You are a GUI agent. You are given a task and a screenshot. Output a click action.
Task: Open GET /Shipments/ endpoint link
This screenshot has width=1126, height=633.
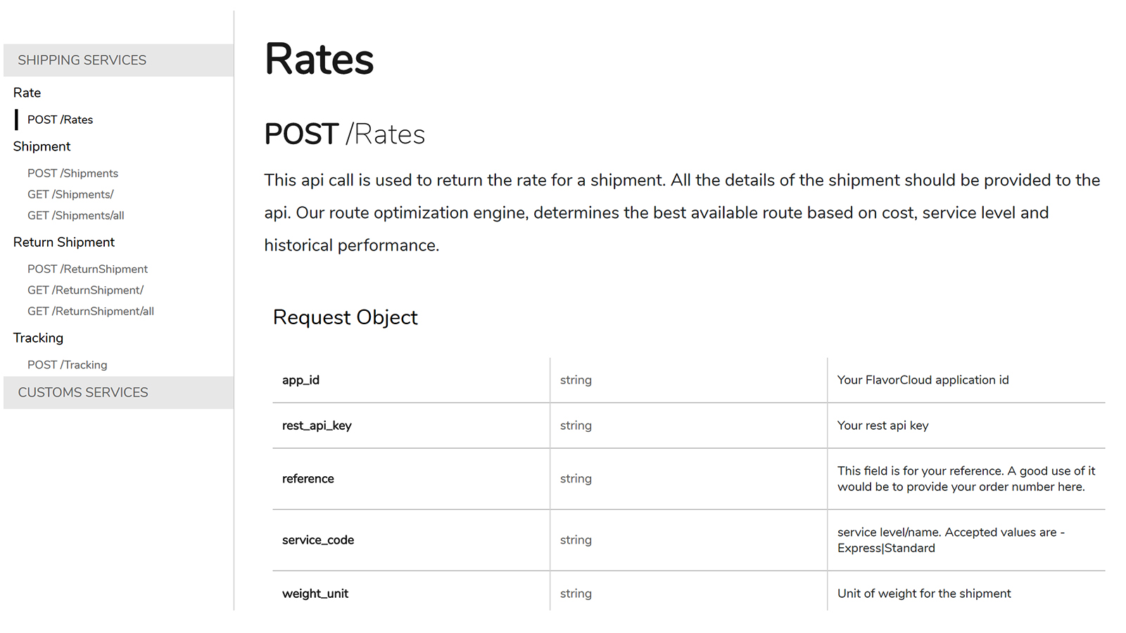[70, 194]
